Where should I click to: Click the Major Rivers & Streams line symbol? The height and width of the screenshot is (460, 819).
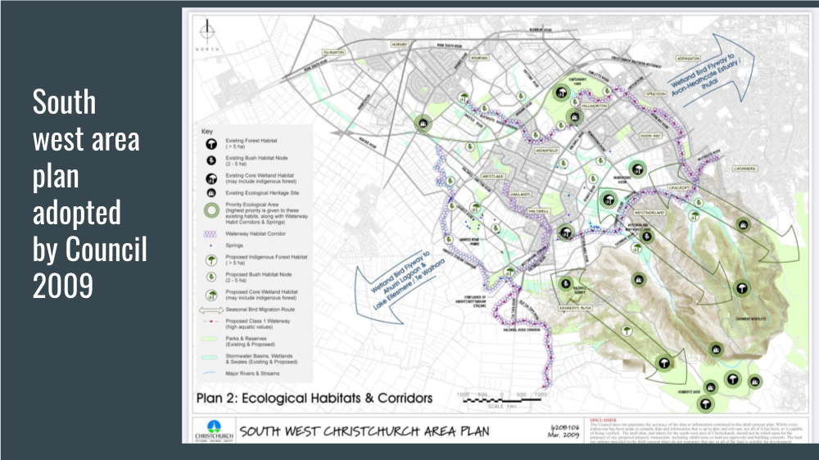coord(210,373)
